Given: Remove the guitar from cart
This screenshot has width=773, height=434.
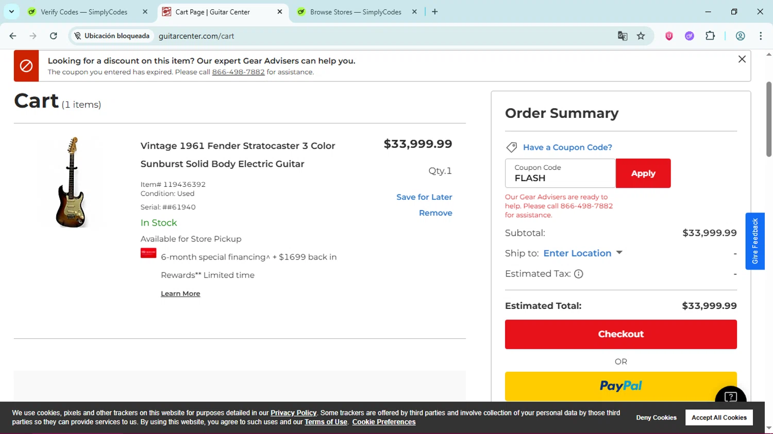Looking at the screenshot, I should (x=435, y=213).
